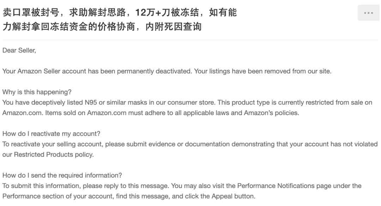The height and width of the screenshot is (206, 381).
Task: Click the 'Why is this happening?' heading
Action: click(x=37, y=92)
